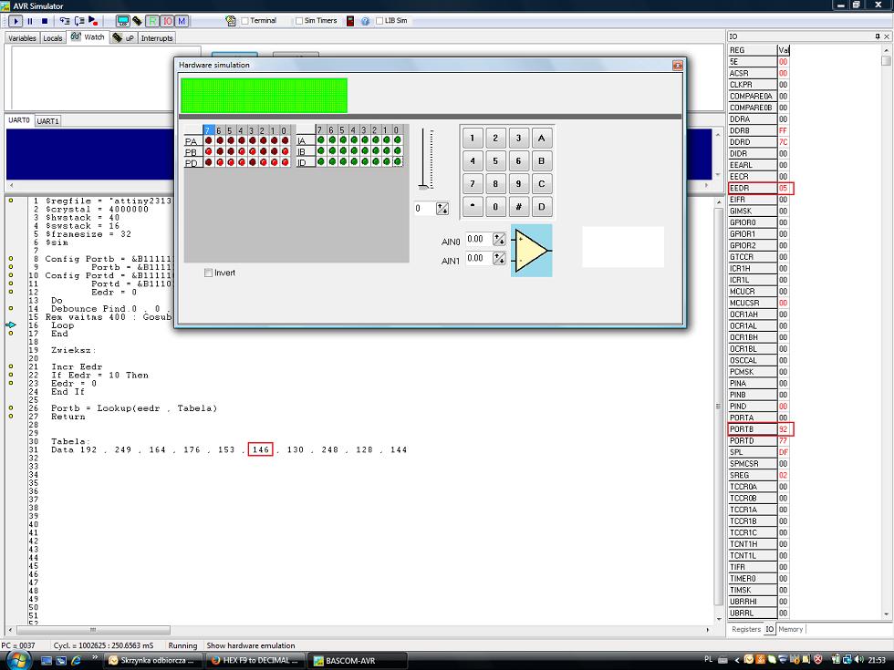
Task: Switch to HEX F9 to DECIMAL taskbar window
Action: [255, 660]
